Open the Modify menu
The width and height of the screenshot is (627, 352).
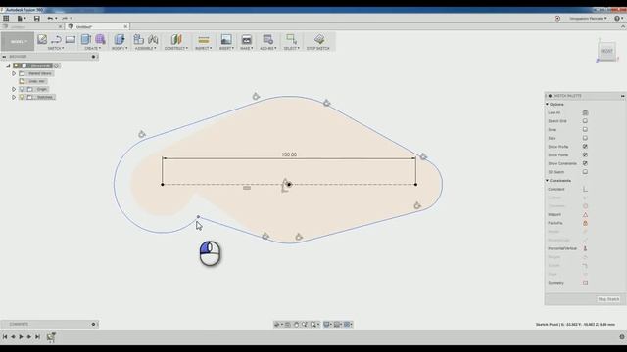(x=120, y=48)
